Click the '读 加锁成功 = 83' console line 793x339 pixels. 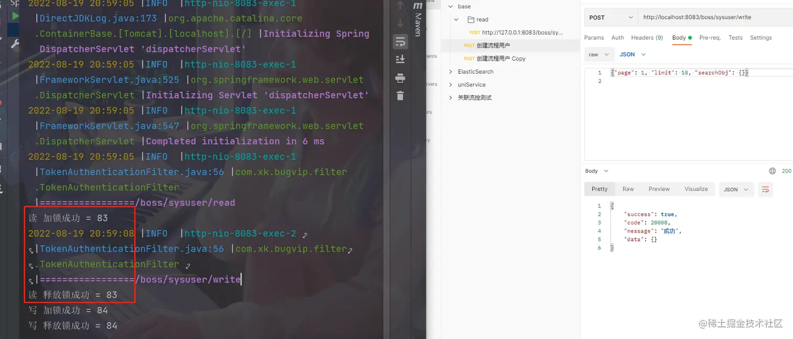[68, 218]
